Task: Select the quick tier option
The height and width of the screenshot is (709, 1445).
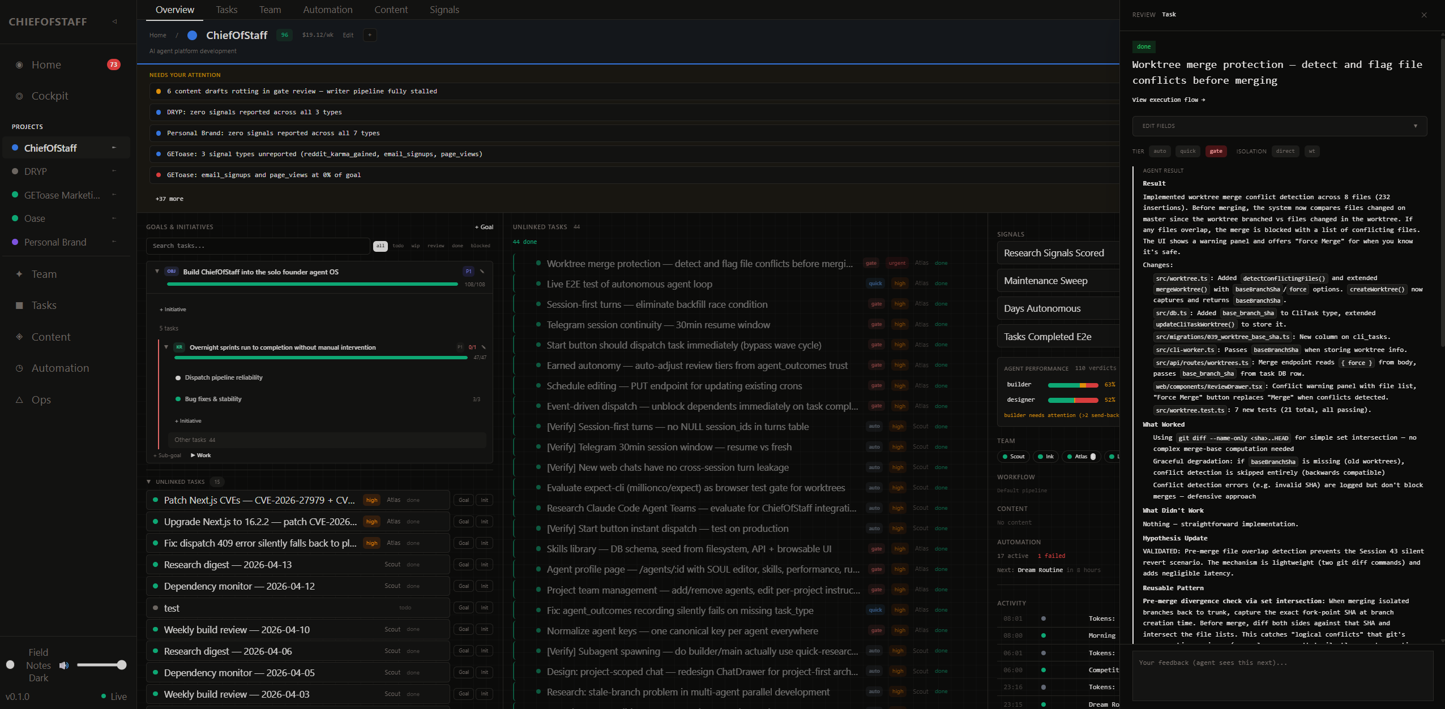Action: point(1188,151)
